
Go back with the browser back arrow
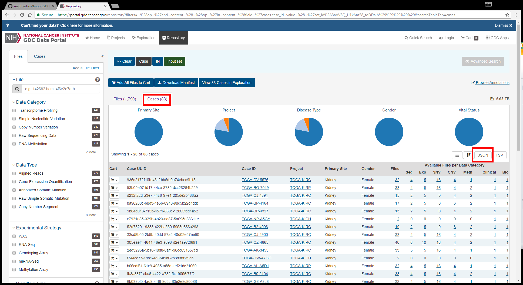[7, 15]
